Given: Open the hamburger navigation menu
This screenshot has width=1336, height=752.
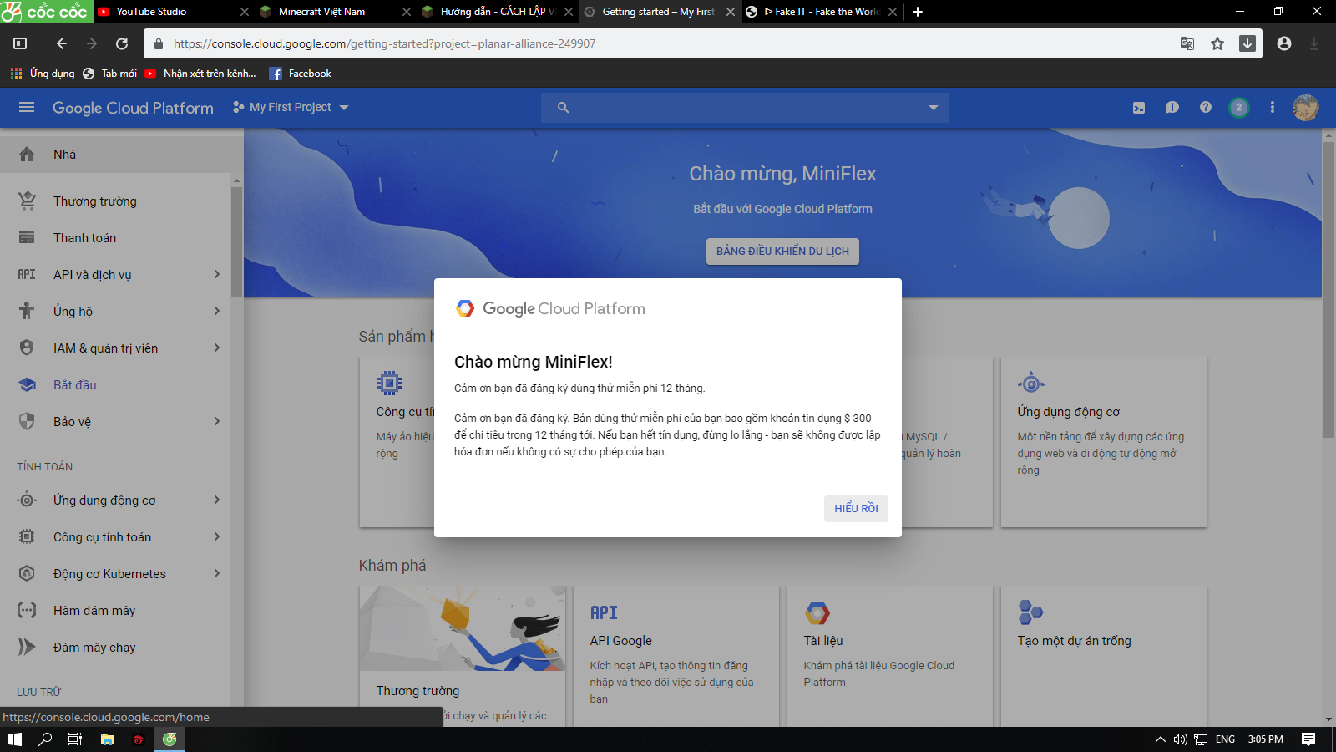Looking at the screenshot, I should [27, 107].
